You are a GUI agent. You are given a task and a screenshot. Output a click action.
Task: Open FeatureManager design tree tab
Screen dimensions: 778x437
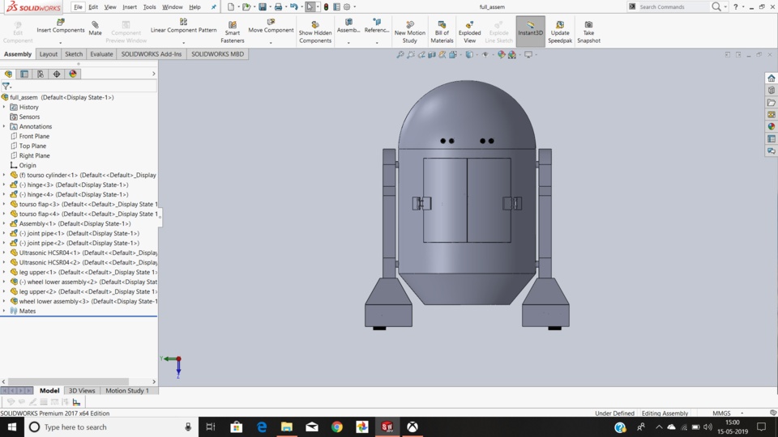click(x=8, y=74)
